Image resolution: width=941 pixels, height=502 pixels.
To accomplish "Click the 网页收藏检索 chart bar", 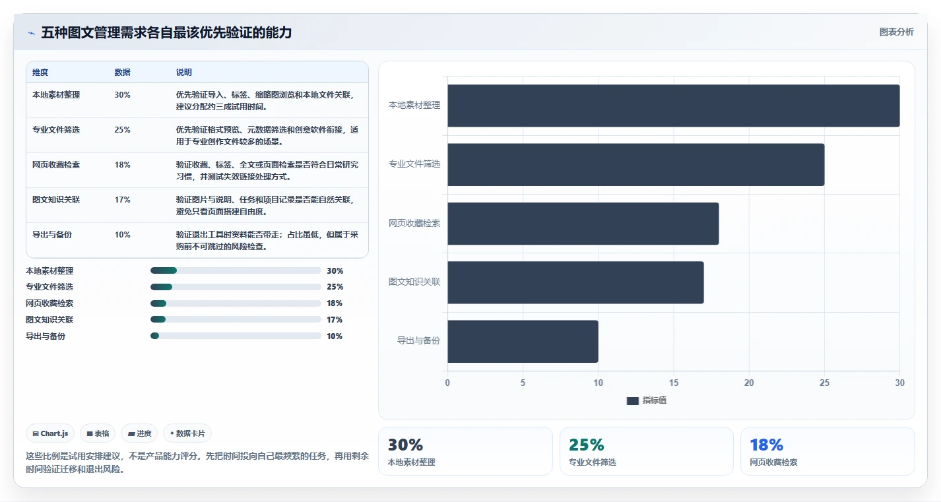I will pos(583,224).
